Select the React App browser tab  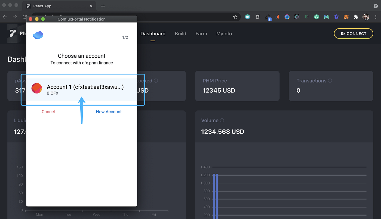pyautogui.click(x=59, y=6)
